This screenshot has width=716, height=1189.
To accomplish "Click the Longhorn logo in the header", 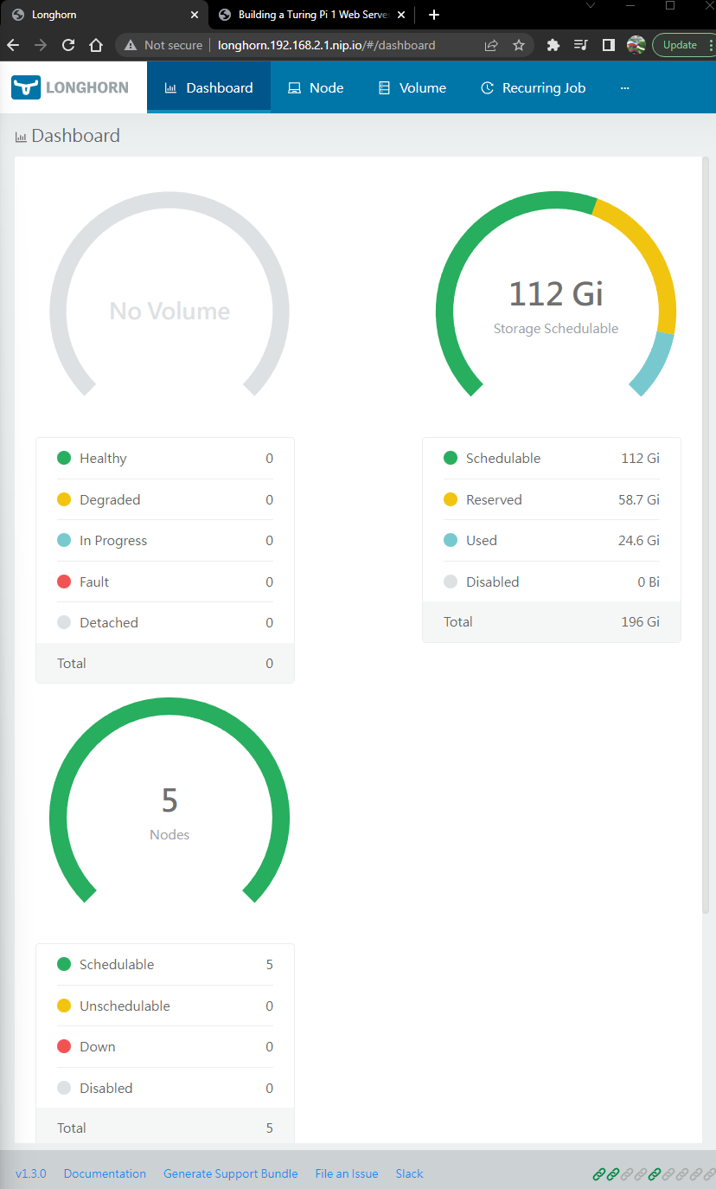I will click(x=70, y=87).
